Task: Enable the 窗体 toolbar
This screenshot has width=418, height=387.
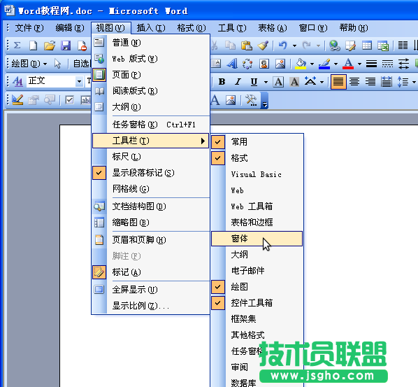Action: pos(257,239)
